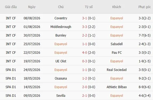The image size is (153, 100).
Task: Click Burnley in the home column
Action: click(x=61, y=35)
